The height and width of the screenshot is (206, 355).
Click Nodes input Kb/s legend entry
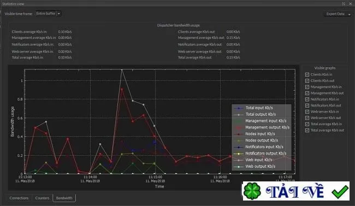(x=255, y=134)
